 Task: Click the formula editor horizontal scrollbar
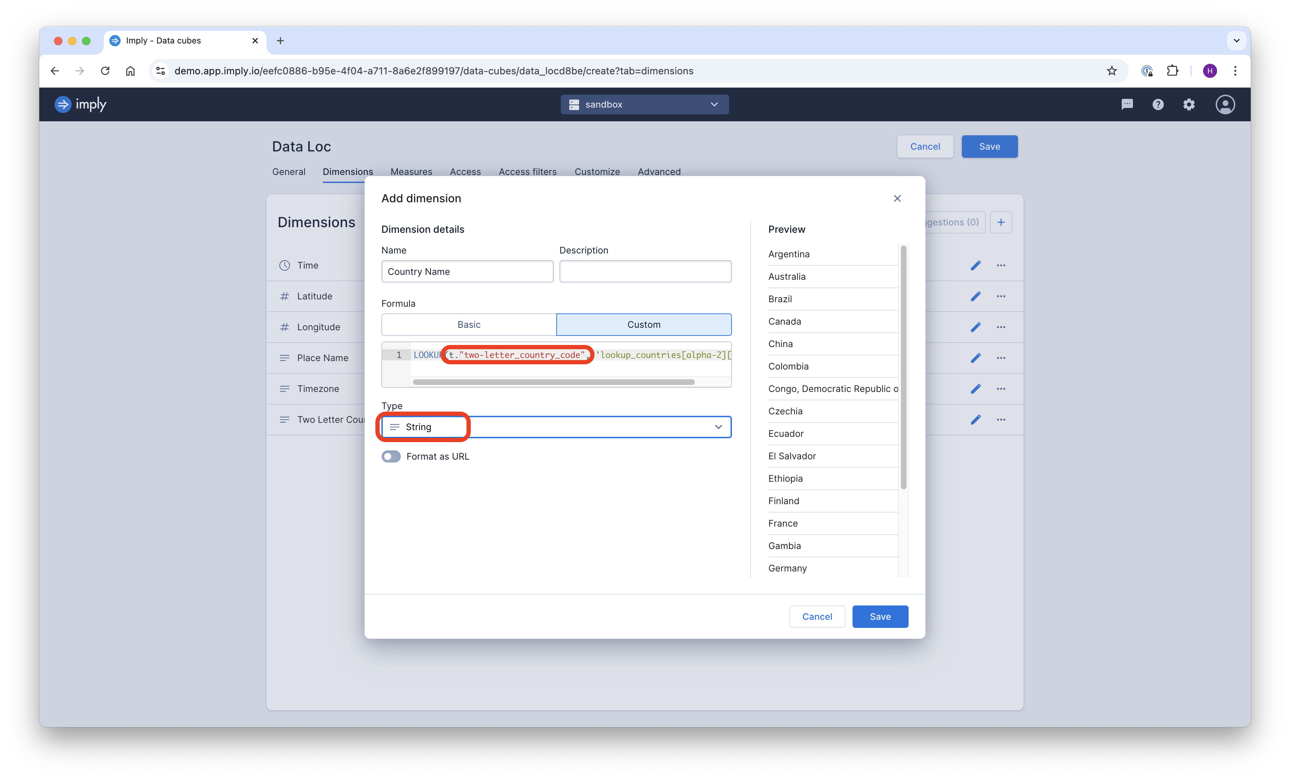click(554, 382)
